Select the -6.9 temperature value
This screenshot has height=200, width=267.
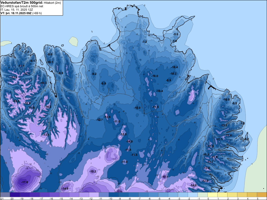tap(234, 103)
